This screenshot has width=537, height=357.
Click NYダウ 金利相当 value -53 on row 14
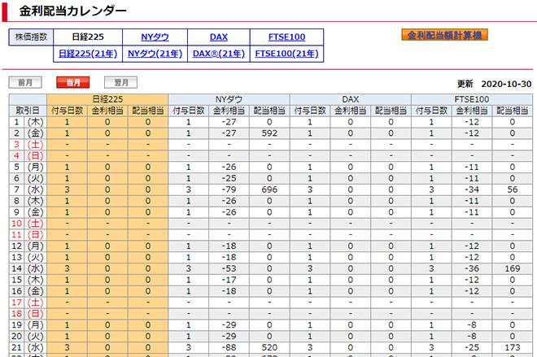[x=229, y=268]
